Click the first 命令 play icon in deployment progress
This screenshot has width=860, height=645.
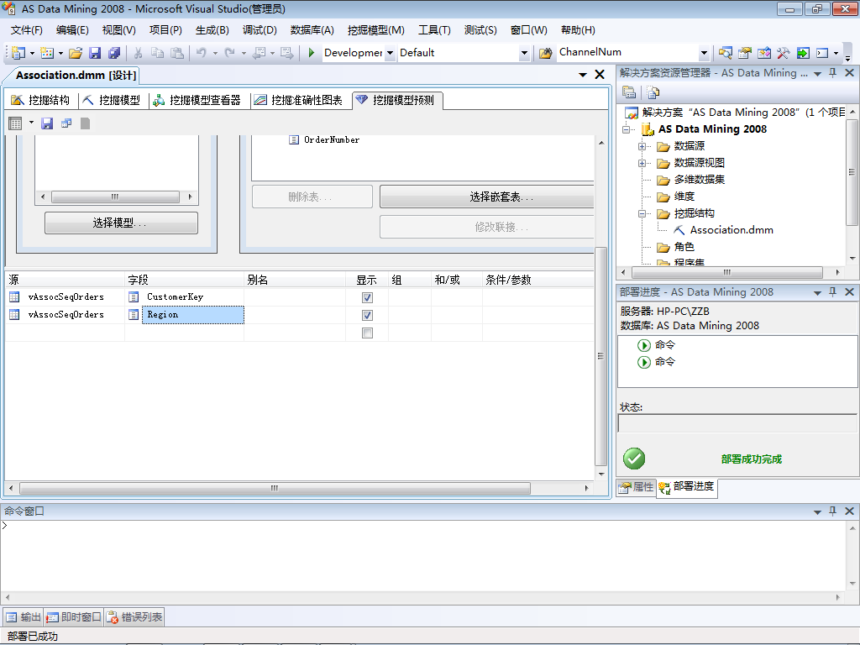tap(644, 345)
